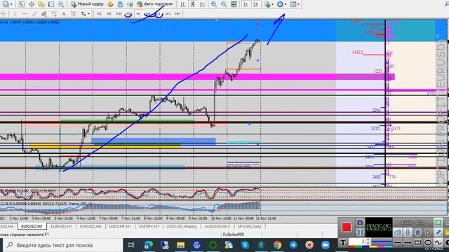This screenshot has height=252, width=449.
Task: Select recorder arrow drawing tool
Action: tap(408, 243)
